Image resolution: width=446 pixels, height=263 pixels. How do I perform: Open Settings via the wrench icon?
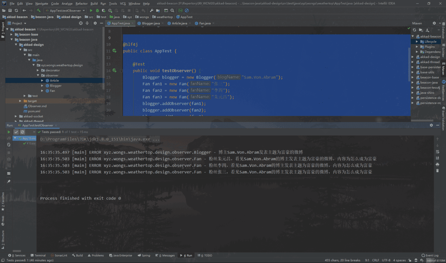pyautogui.click(x=151, y=10)
